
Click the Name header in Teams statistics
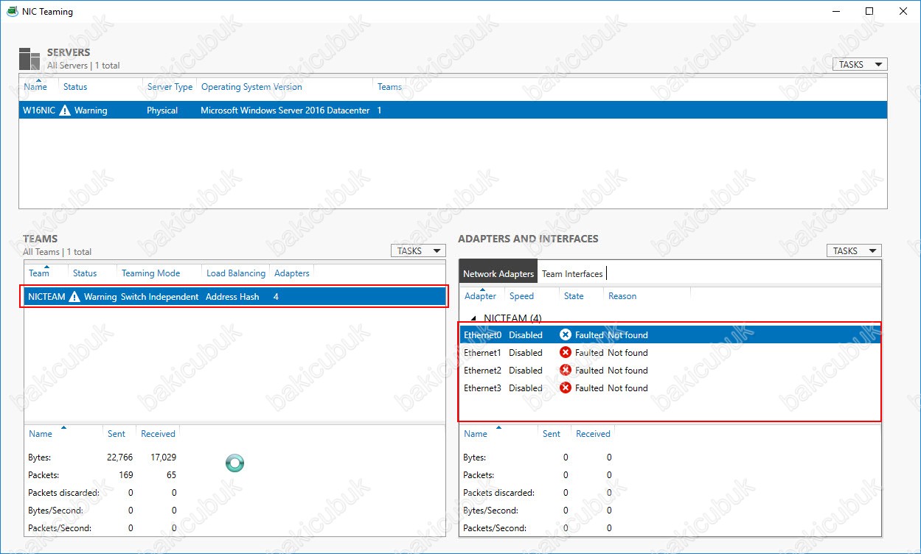click(41, 434)
